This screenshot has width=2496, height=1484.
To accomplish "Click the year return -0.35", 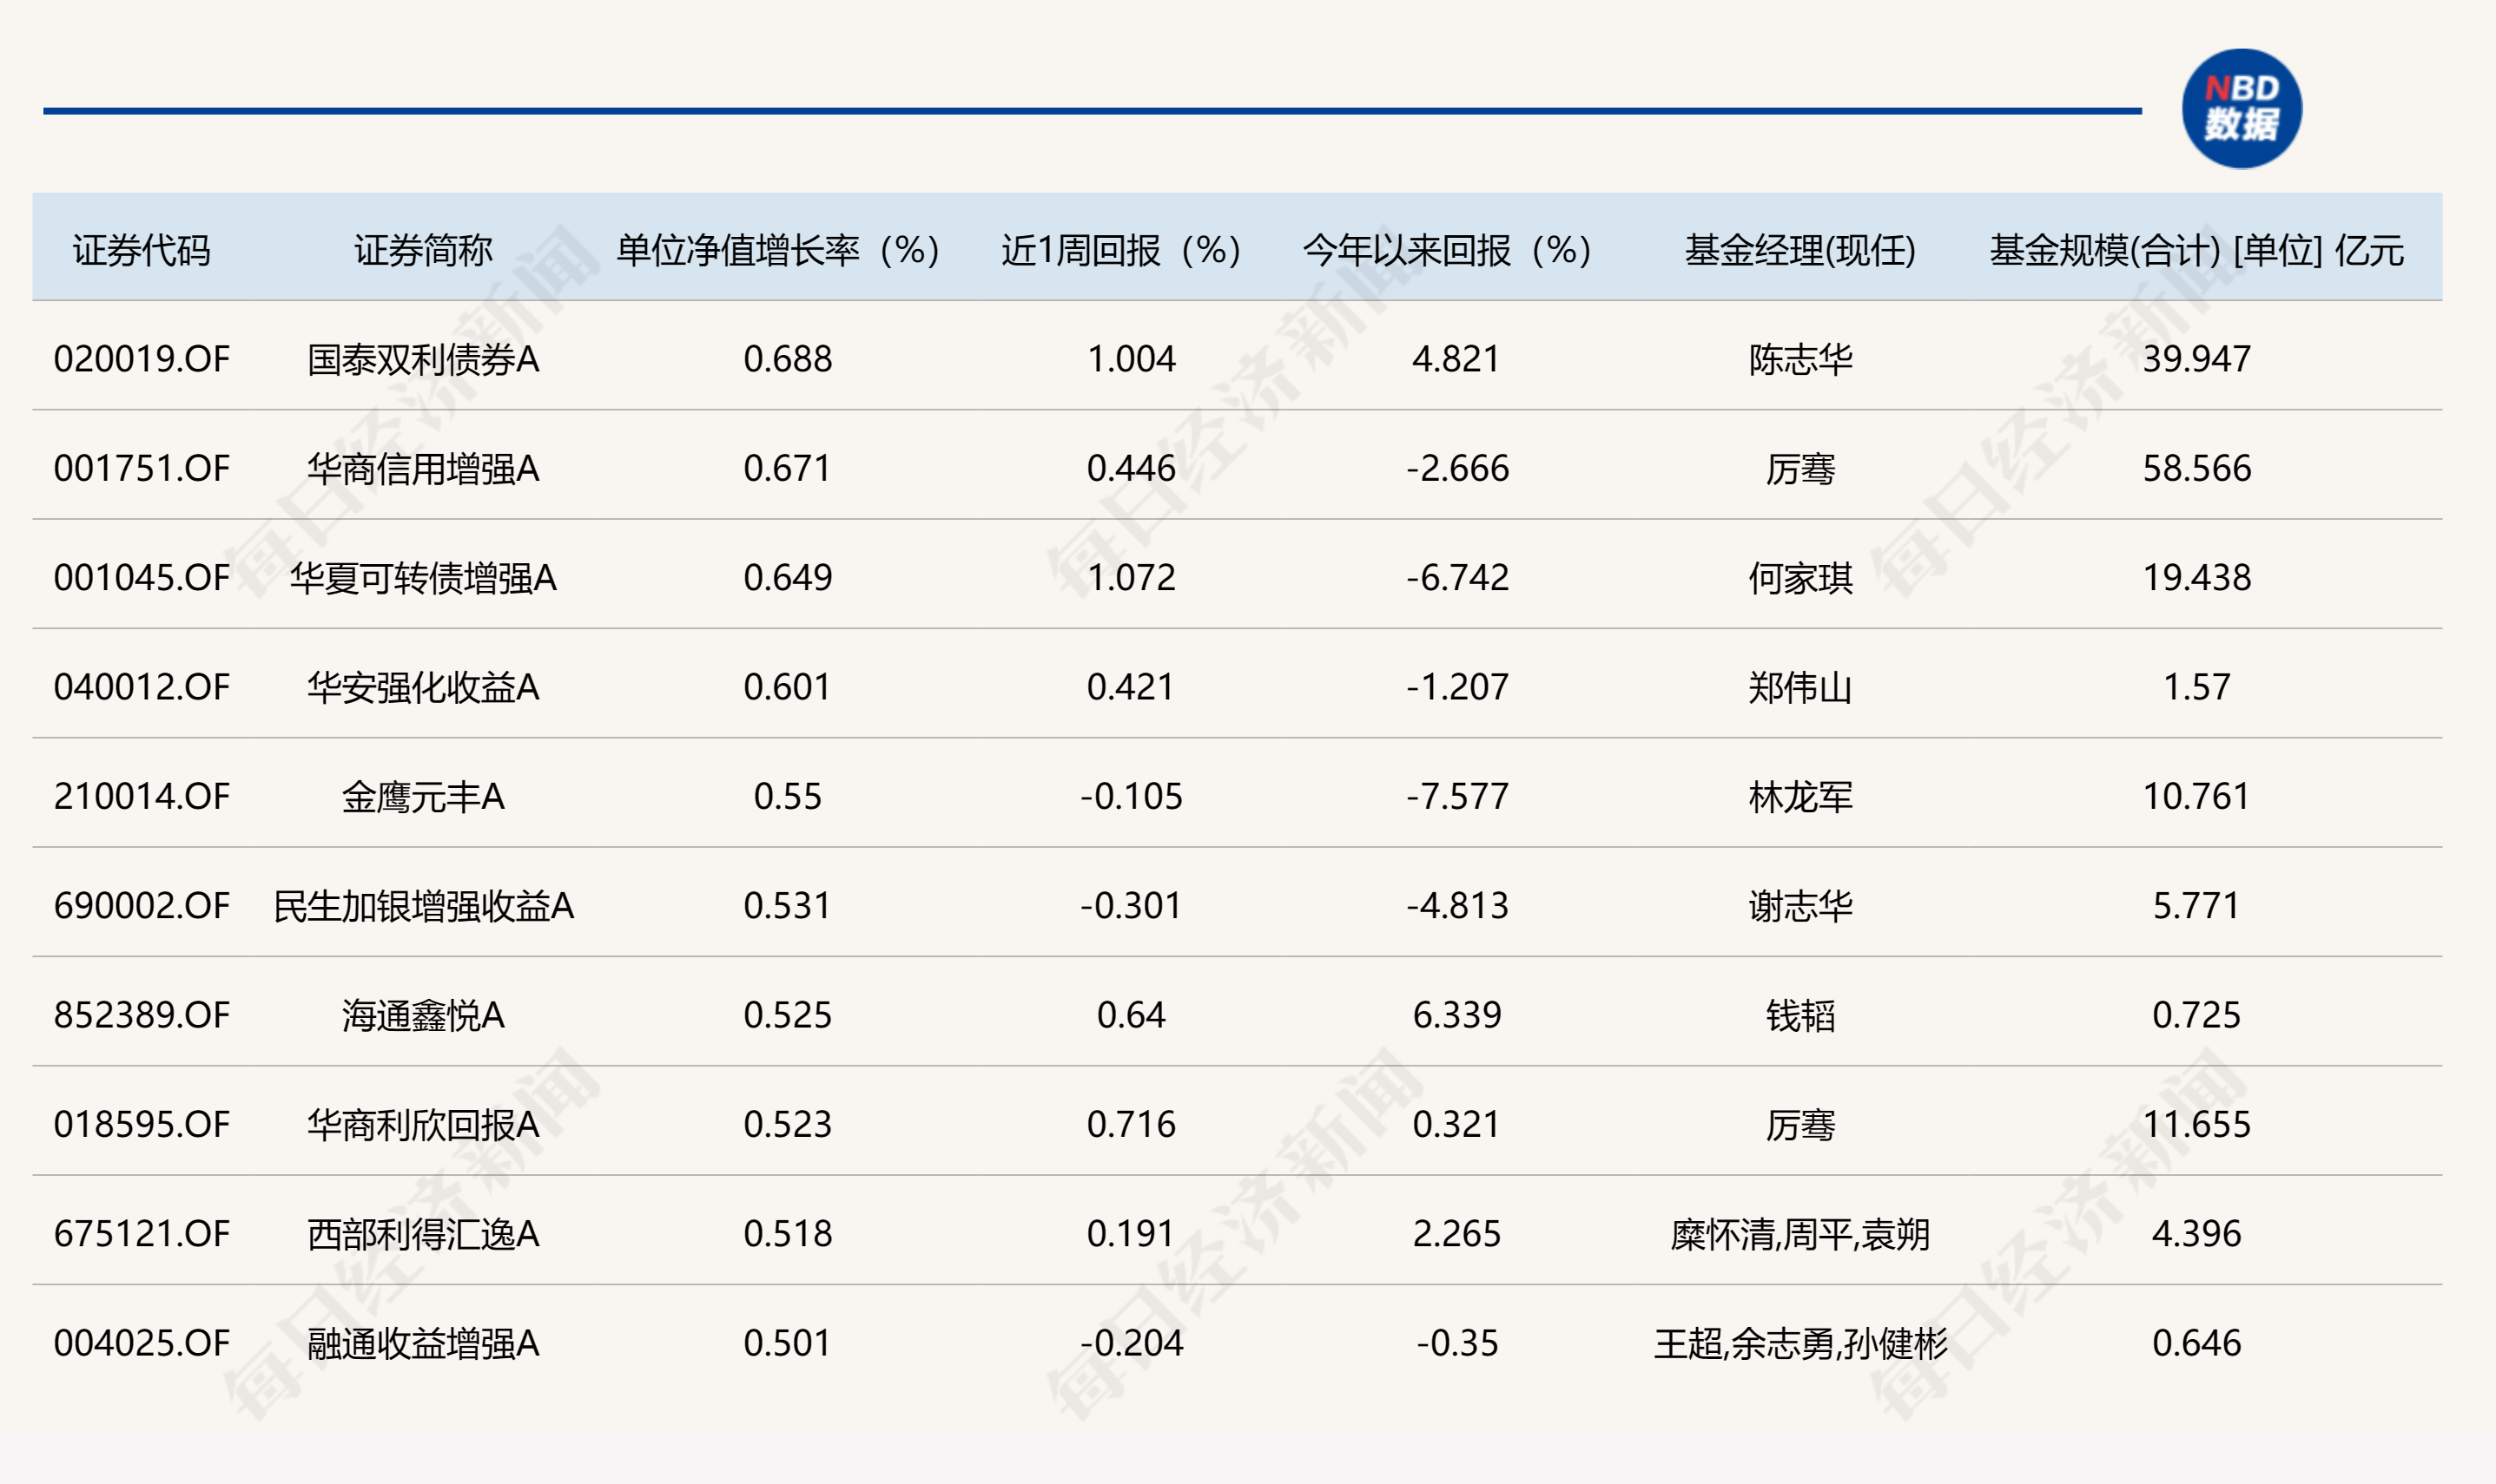I will [1457, 1342].
